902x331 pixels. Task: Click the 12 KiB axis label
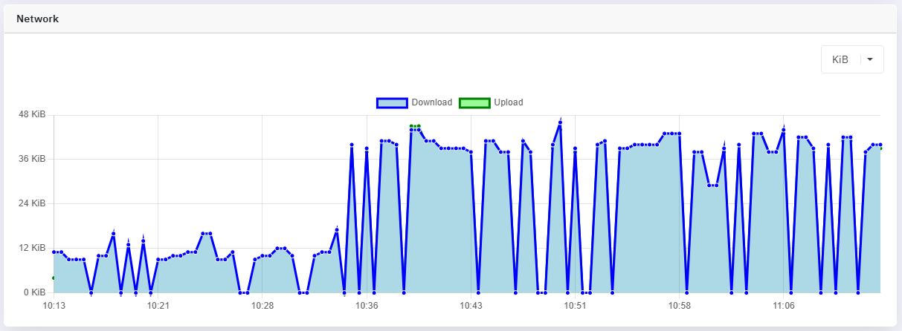click(x=33, y=248)
